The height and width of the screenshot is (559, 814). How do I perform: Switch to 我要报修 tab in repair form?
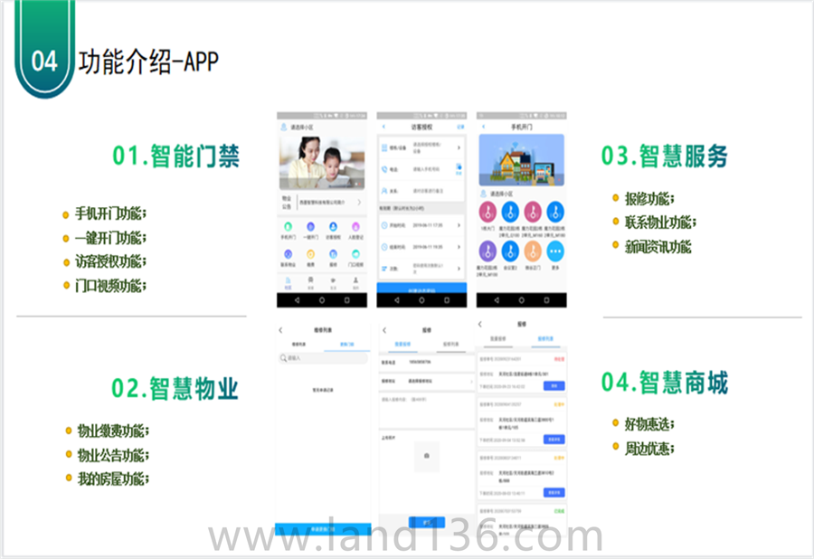pyautogui.click(x=402, y=345)
